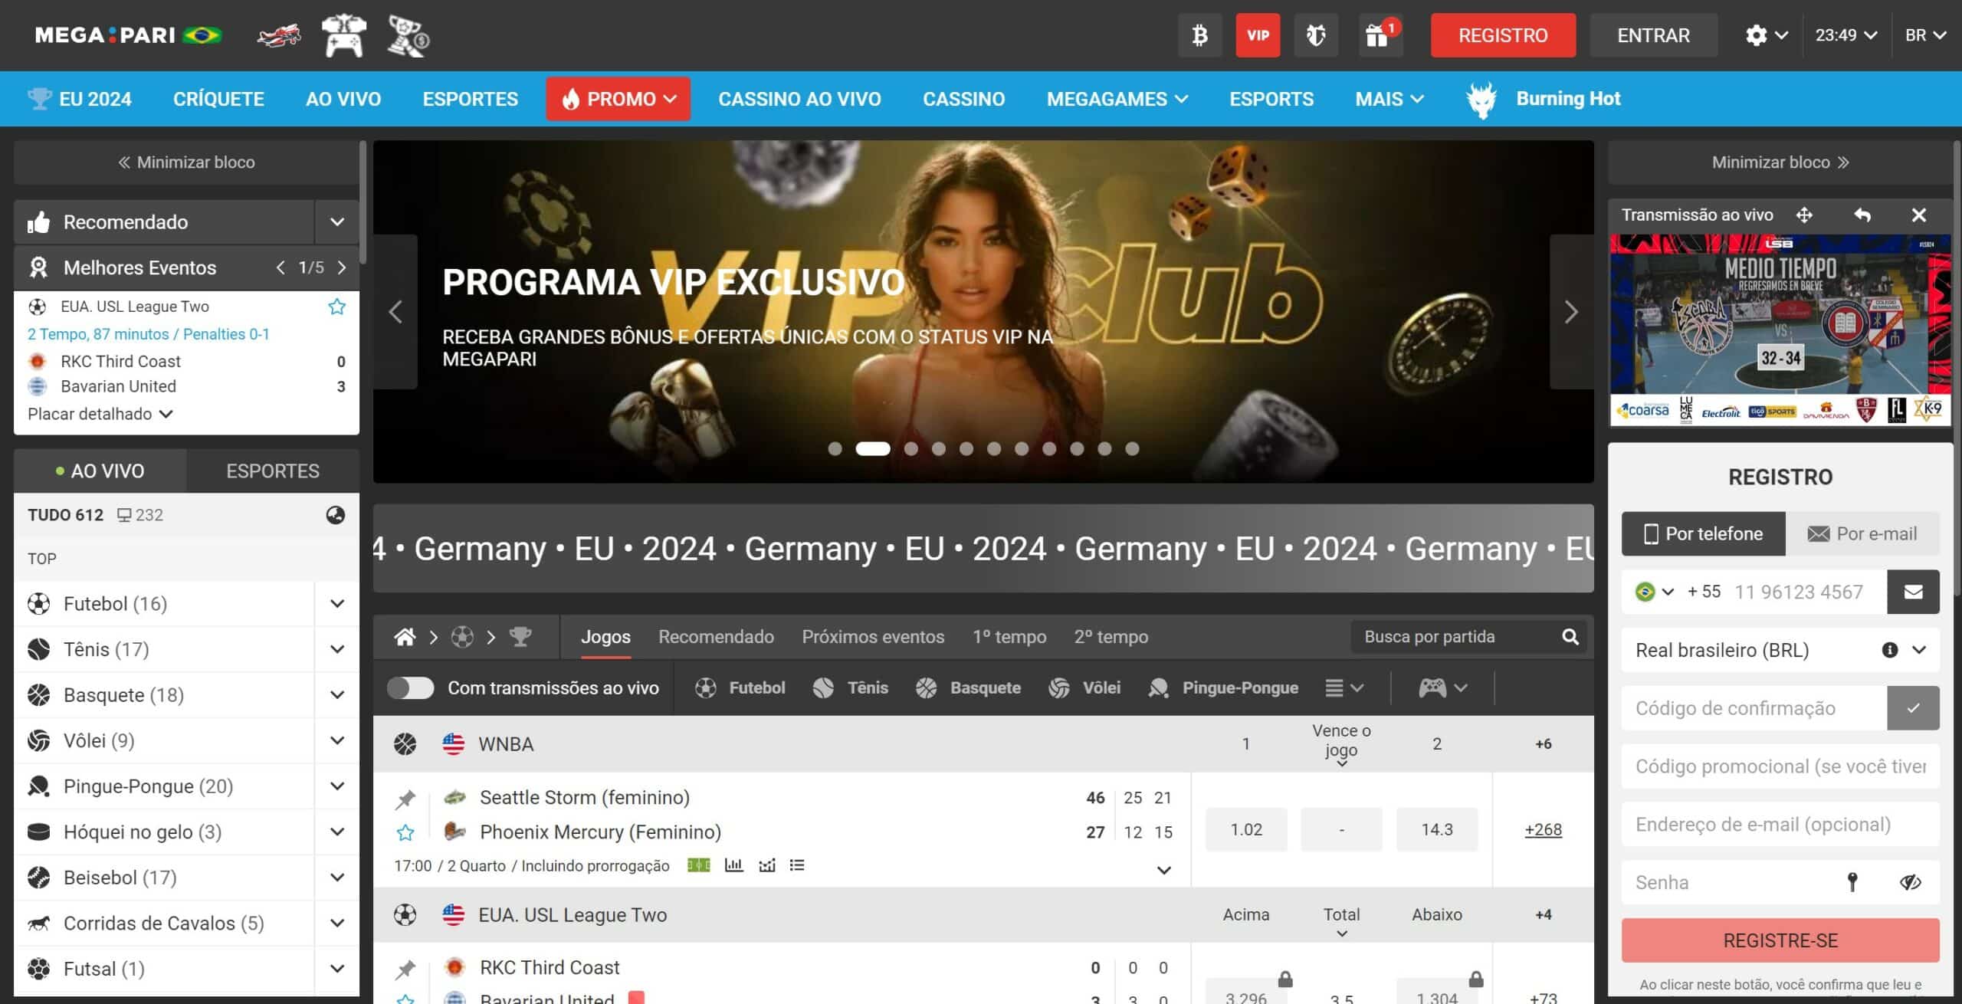Open the EU 2024 section
Image resolution: width=1962 pixels, height=1004 pixels.
pyautogui.click(x=80, y=99)
